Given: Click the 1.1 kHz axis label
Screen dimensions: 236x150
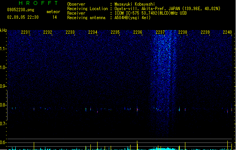Looking at the screenshot, I should click(3, 49).
